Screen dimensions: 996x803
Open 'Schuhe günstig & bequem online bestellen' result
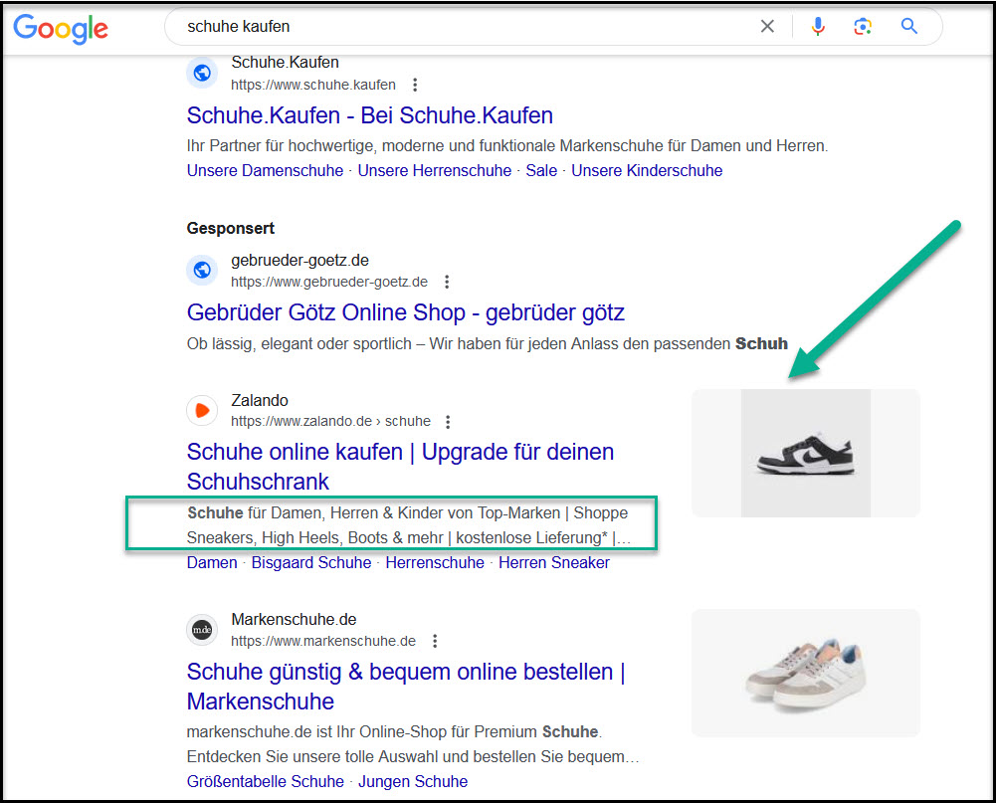pyautogui.click(x=406, y=687)
